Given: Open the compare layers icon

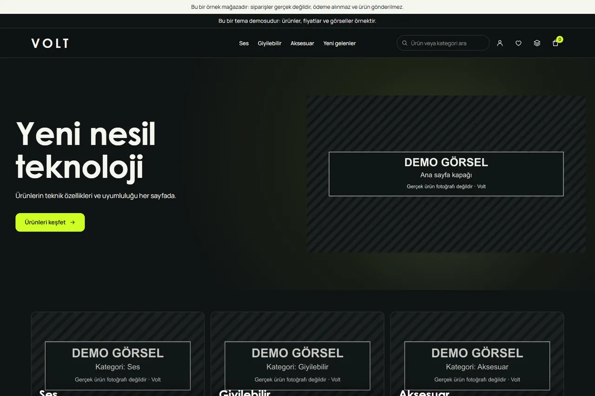Looking at the screenshot, I should tap(537, 43).
